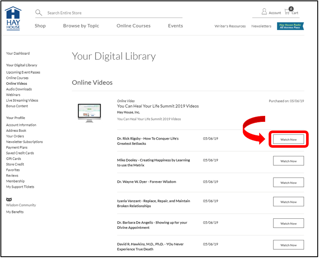
Task: Click the search magnifier icon
Action: click(39, 12)
